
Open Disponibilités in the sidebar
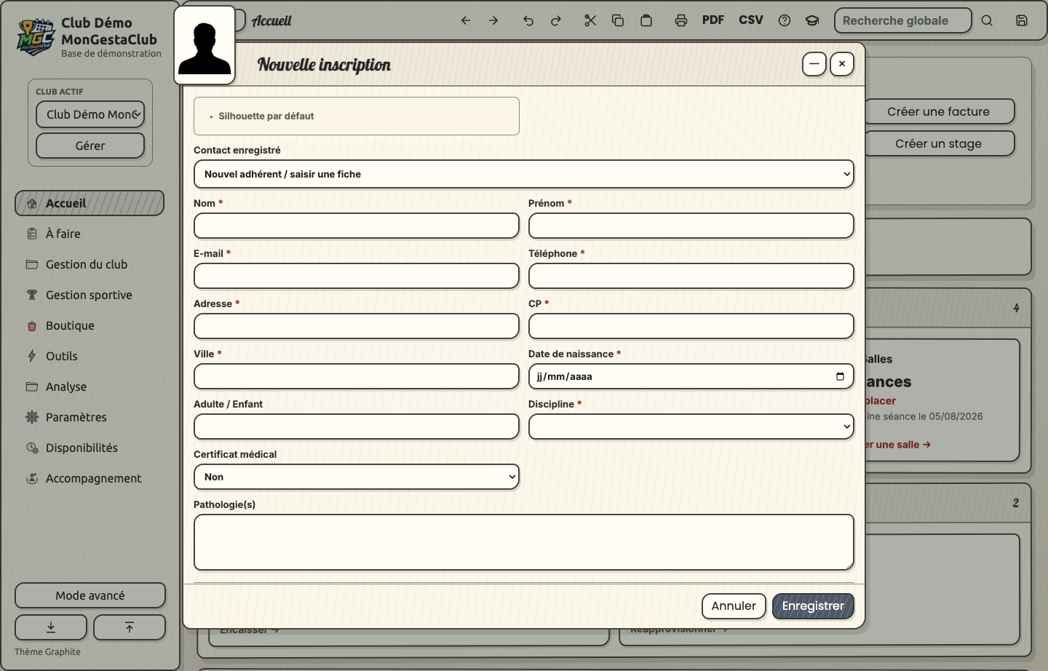[90, 448]
